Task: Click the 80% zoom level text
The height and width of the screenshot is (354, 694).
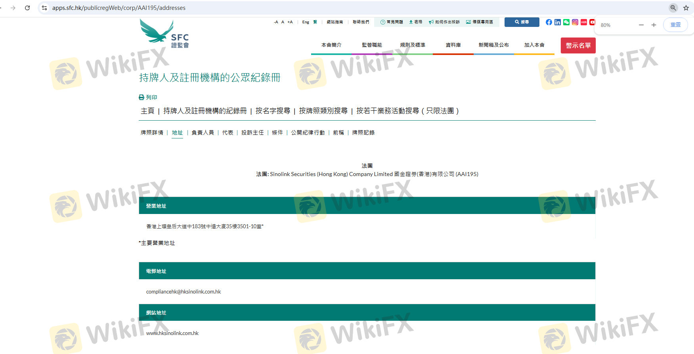Action: [x=606, y=25]
